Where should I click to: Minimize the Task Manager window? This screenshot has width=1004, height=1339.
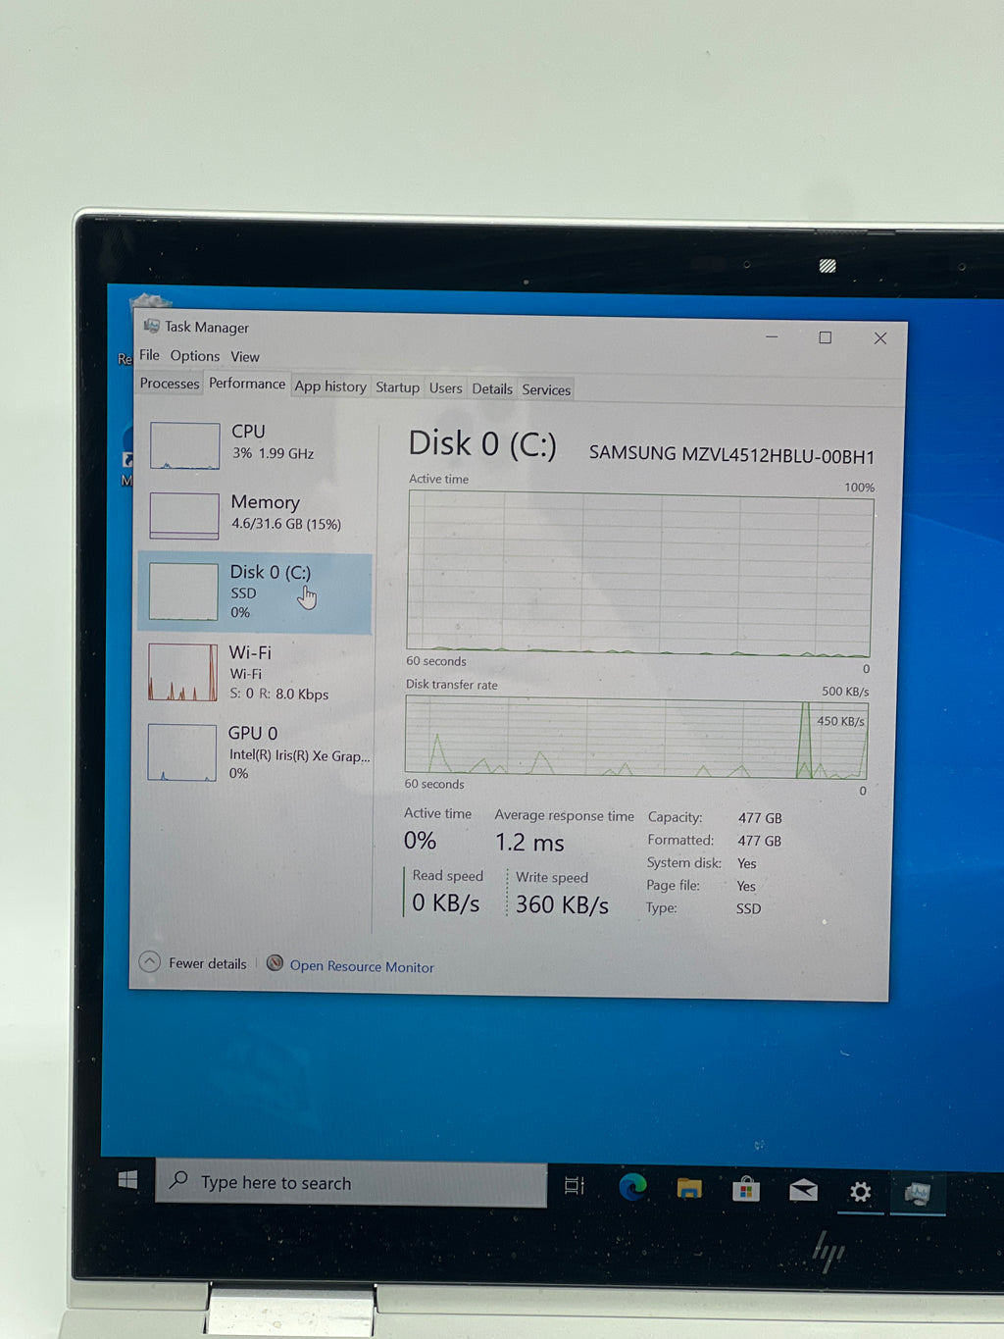pos(772,336)
